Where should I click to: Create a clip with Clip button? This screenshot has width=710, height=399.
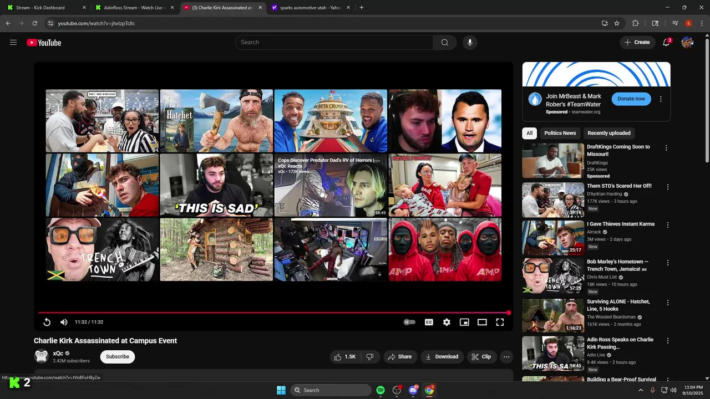pyautogui.click(x=481, y=357)
